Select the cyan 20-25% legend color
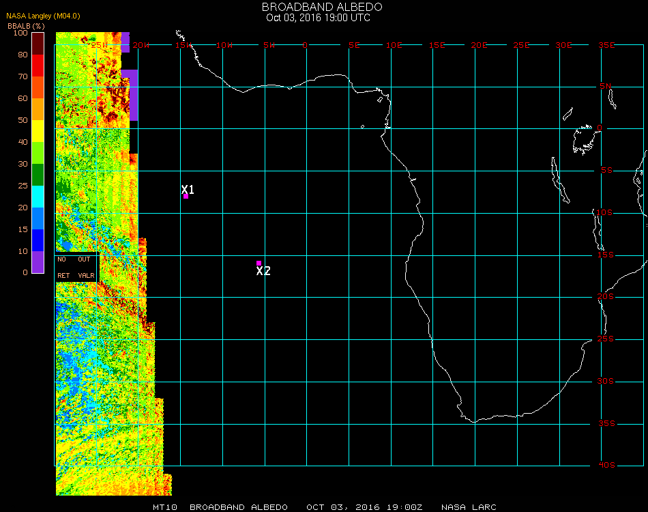This screenshot has height=512, width=648. tap(38, 197)
